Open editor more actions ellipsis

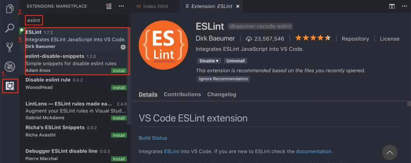coord(404,6)
